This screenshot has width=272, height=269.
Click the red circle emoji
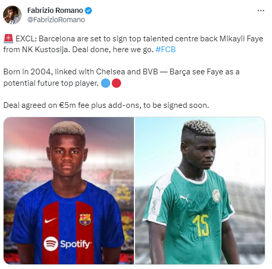(116, 83)
